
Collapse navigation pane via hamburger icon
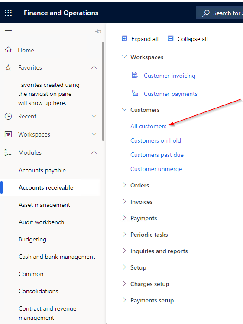(8, 32)
